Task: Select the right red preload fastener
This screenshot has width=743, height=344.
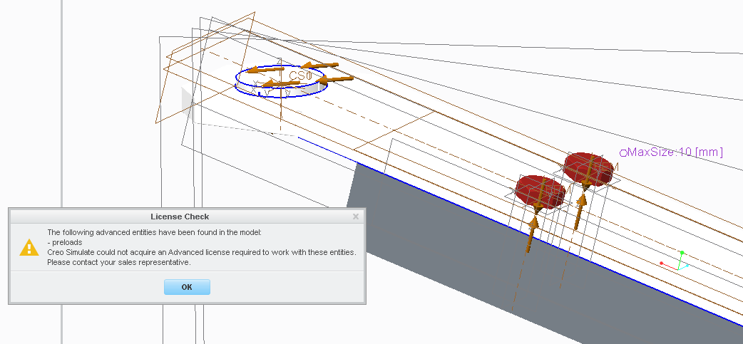Action: pos(589,169)
